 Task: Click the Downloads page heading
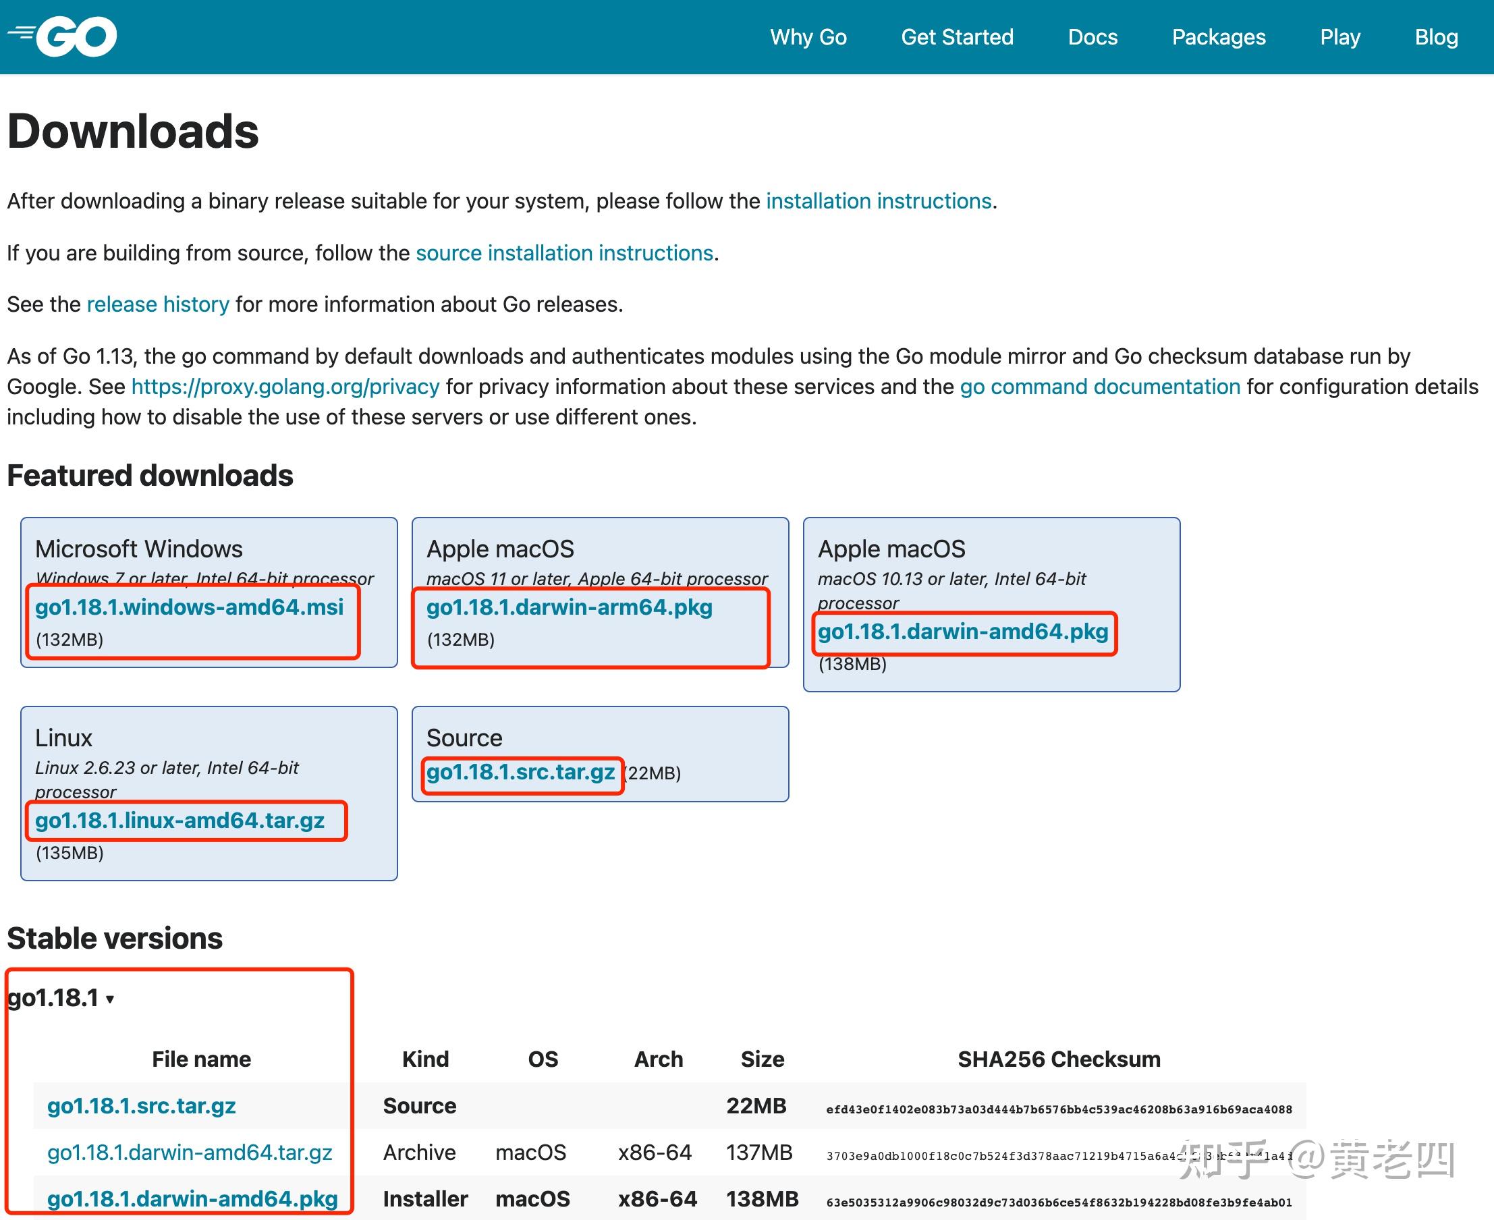[133, 132]
